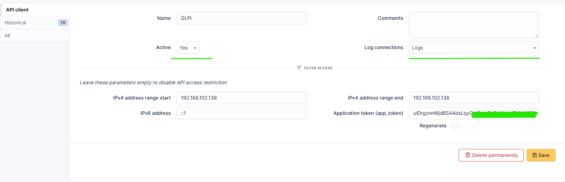Screen dimensions: 565x182
Task: Switch to the API client tab
Action: tap(17, 10)
